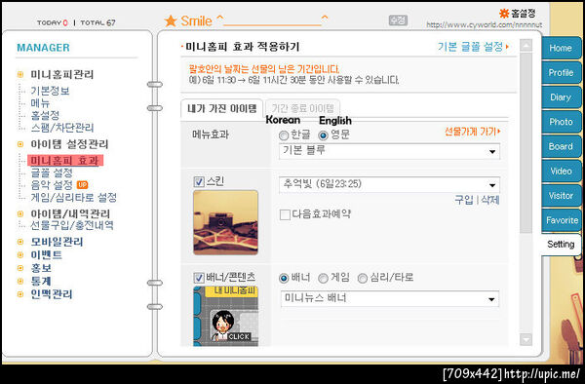Open the cyworld.com/nnnnnut URL link
This screenshot has height=384, width=585.
tap(485, 25)
